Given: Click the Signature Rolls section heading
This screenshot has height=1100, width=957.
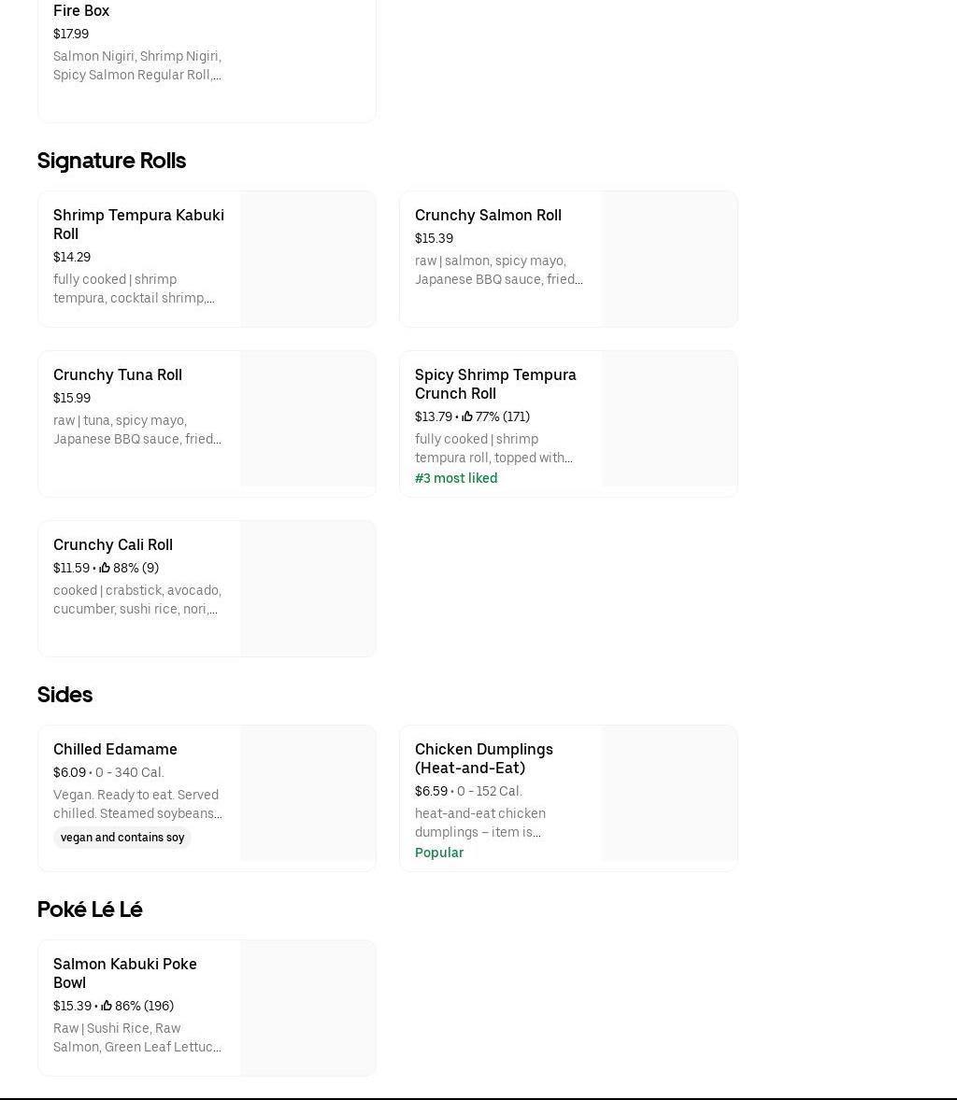Looking at the screenshot, I should point(111,161).
